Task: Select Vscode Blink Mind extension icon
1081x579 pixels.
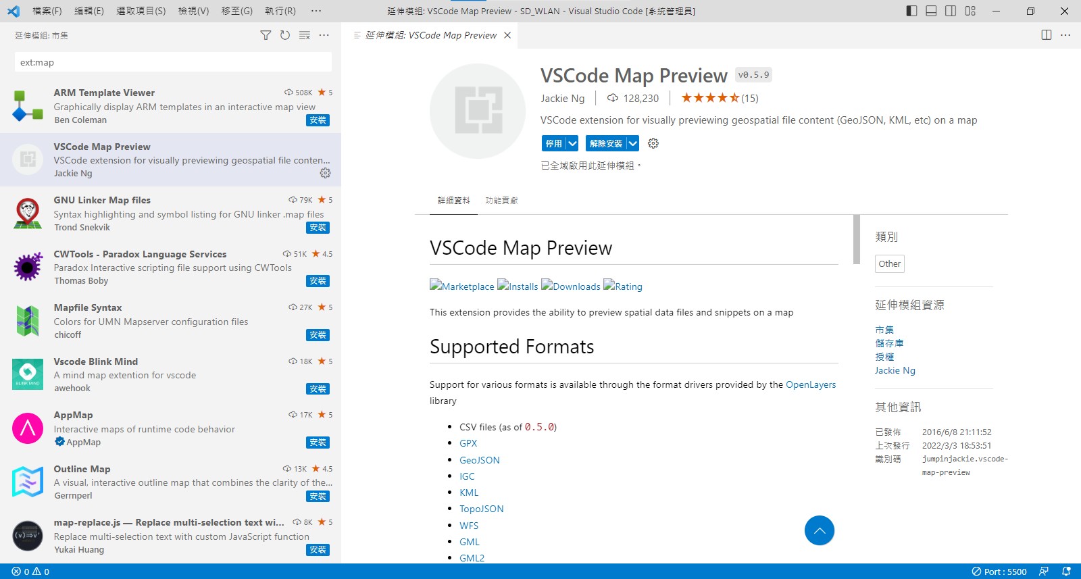Action: coord(28,375)
